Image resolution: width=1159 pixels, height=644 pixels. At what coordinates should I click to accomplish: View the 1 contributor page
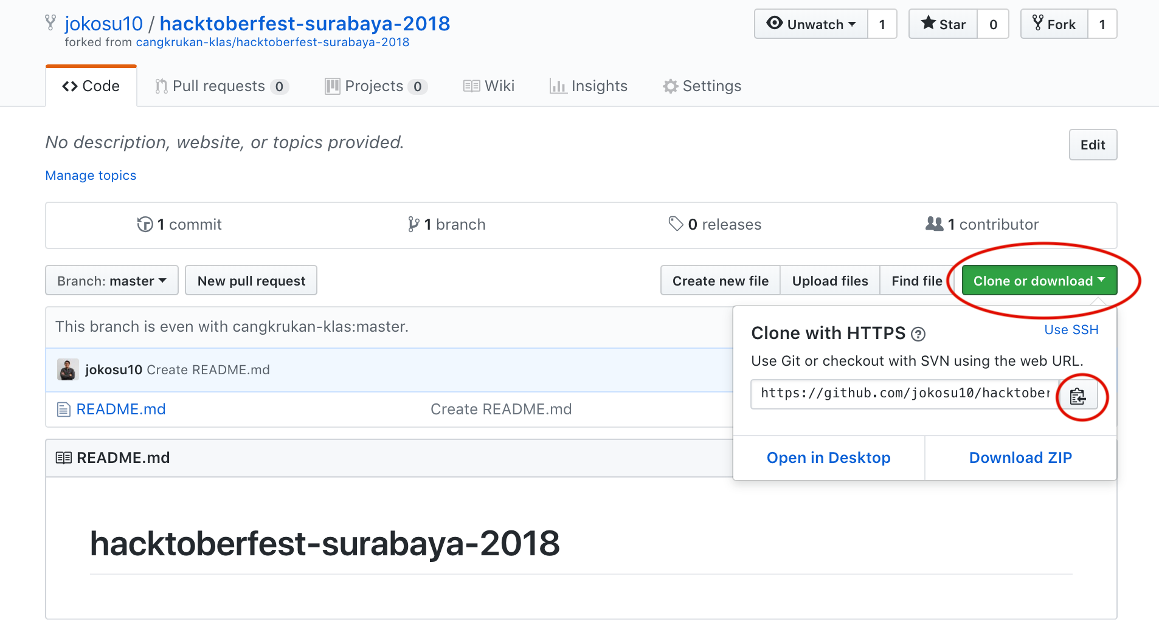(982, 225)
